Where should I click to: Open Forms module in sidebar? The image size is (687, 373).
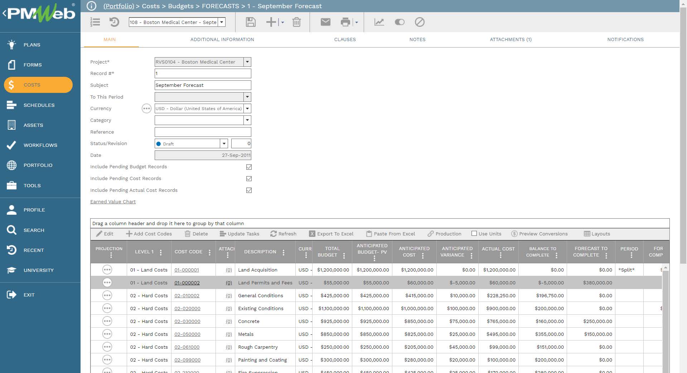(x=33, y=65)
